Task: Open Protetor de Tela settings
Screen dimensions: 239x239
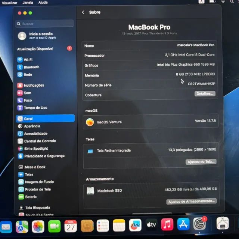Action: (x=35, y=189)
